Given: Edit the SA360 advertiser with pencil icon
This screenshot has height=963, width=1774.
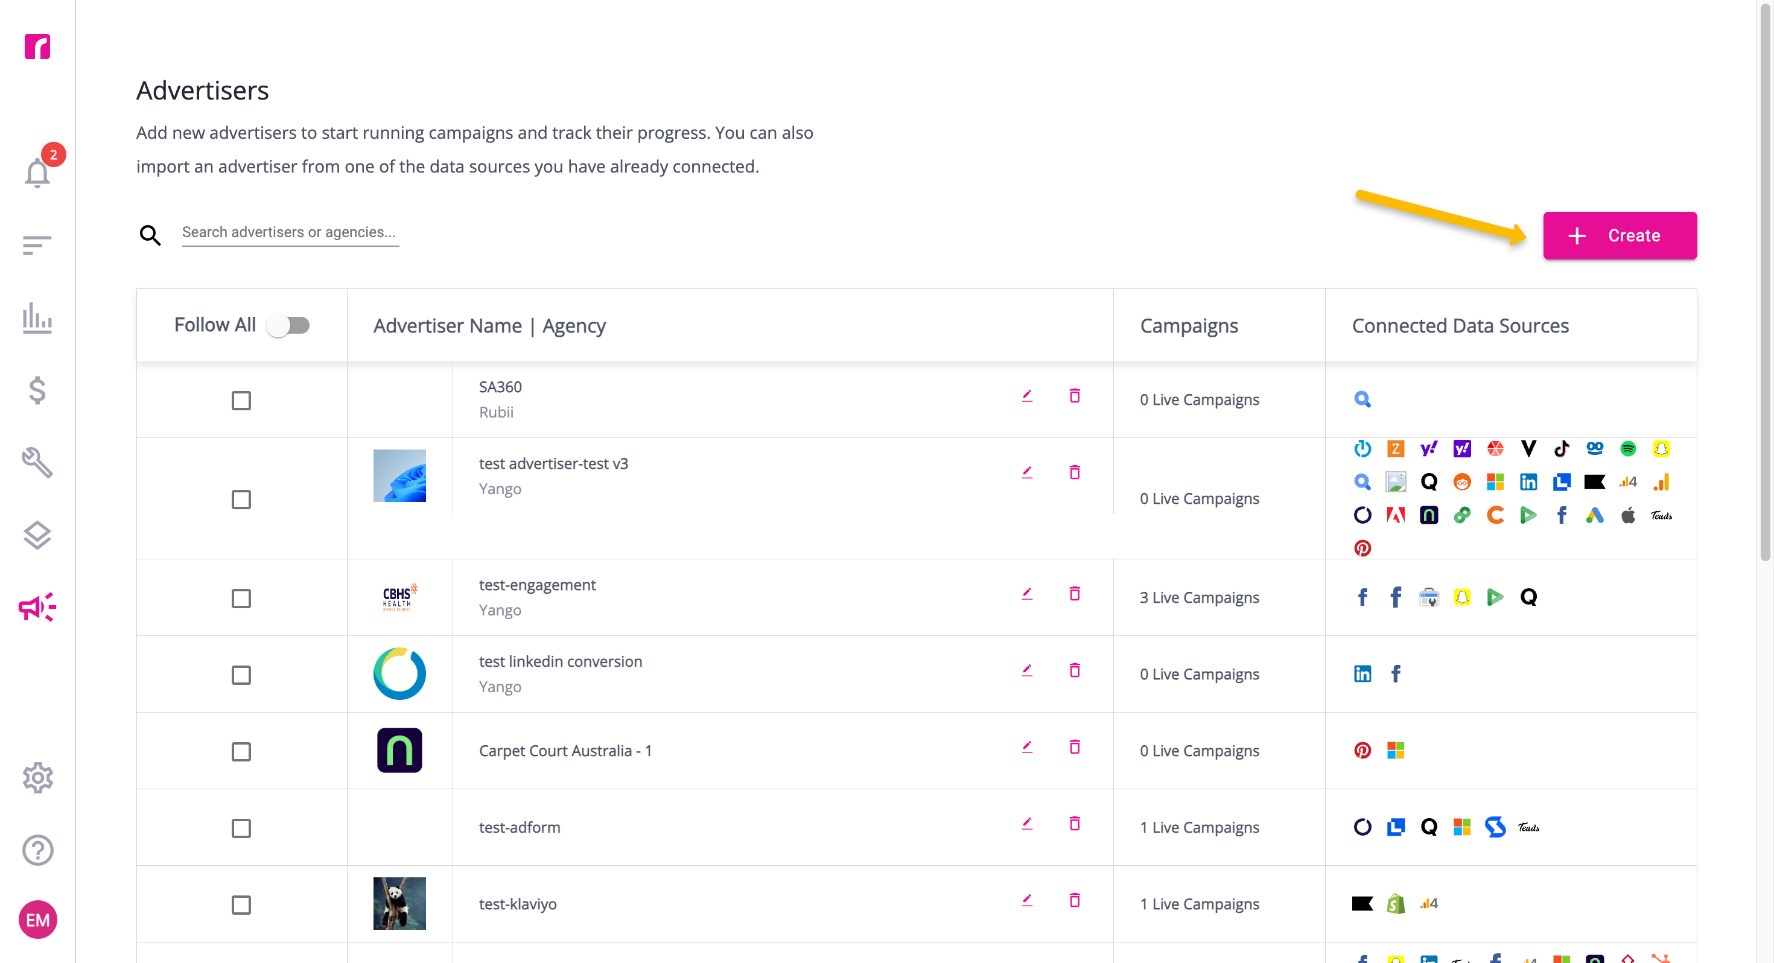Looking at the screenshot, I should pos(1027,395).
